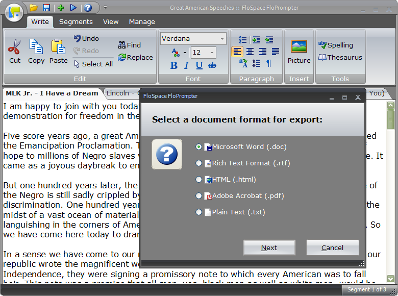Choose Adobe Acrobat (.pdf) export format
398x296 pixels.
(x=240, y=196)
